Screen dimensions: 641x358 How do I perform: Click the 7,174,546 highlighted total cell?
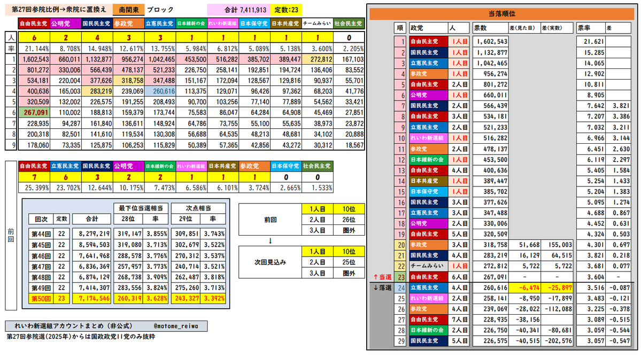click(91, 299)
